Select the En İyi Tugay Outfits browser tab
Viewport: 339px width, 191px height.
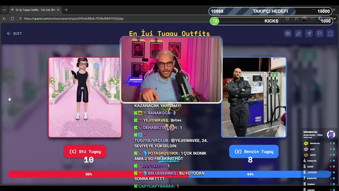tap(35, 10)
